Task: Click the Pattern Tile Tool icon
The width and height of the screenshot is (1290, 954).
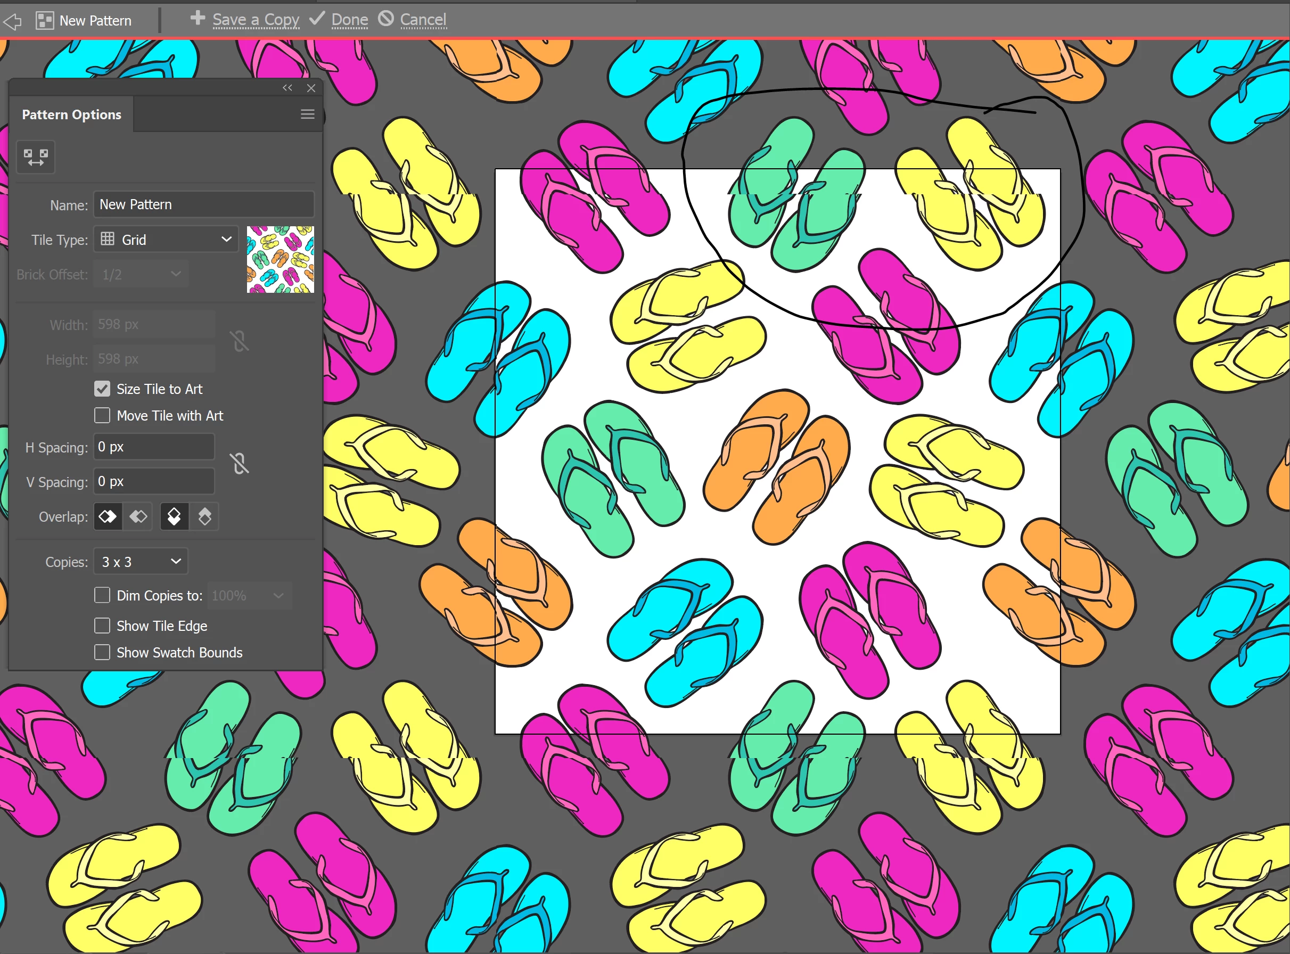Action: 36,157
